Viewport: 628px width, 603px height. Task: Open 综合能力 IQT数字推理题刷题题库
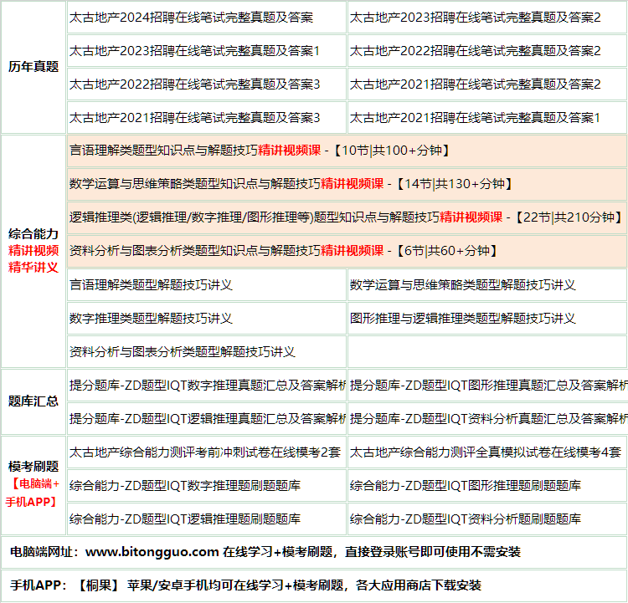[185, 486]
